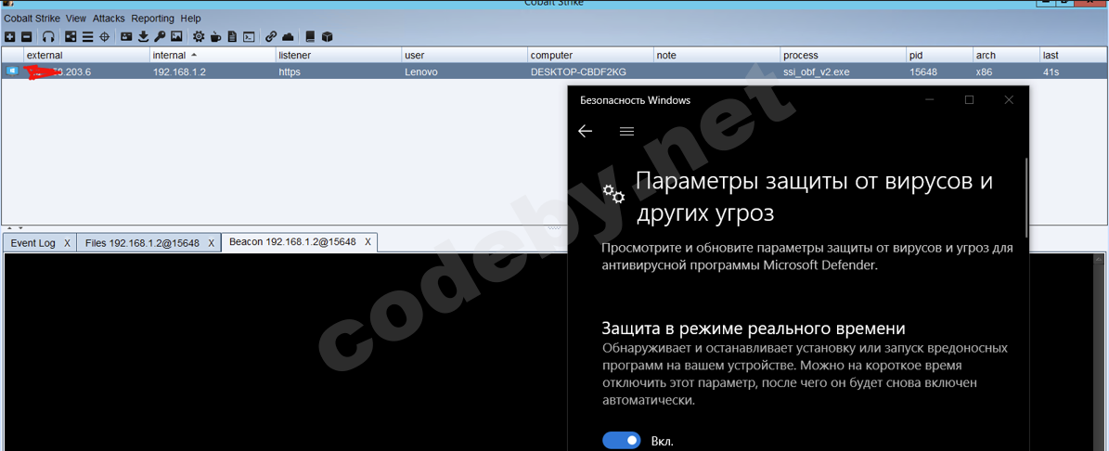Click the gear Windows executable generator icon
The width and height of the screenshot is (1109, 451).
(x=199, y=36)
